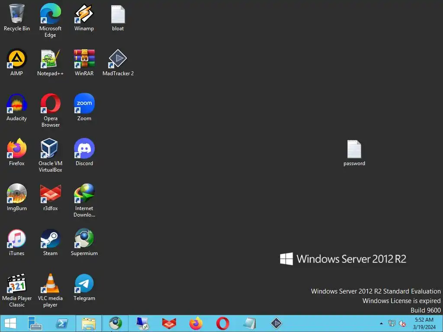The width and height of the screenshot is (443, 332).
Task: Select the ImgBurn desktop shortcut
Action: tap(17, 197)
